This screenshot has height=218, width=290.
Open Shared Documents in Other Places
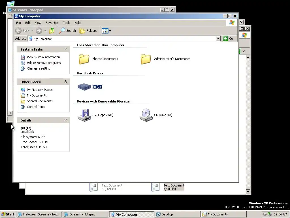[x=40, y=101]
